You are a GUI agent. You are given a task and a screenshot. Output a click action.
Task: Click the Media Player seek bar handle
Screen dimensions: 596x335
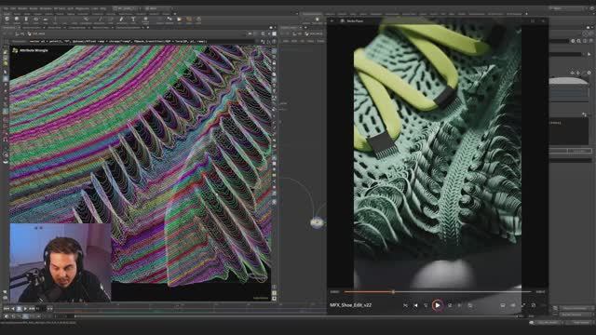pyautogui.click(x=393, y=291)
